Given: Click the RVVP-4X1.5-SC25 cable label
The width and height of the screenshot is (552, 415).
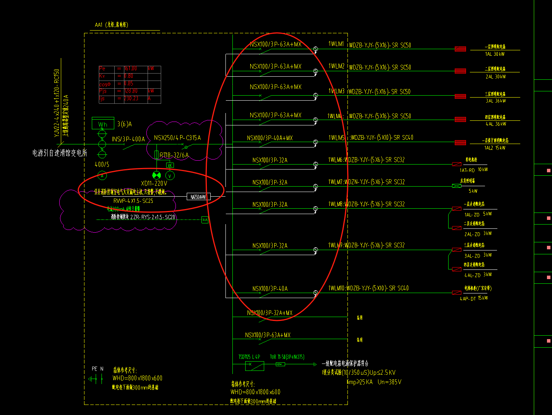Looking at the screenshot, I should point(133,201).
